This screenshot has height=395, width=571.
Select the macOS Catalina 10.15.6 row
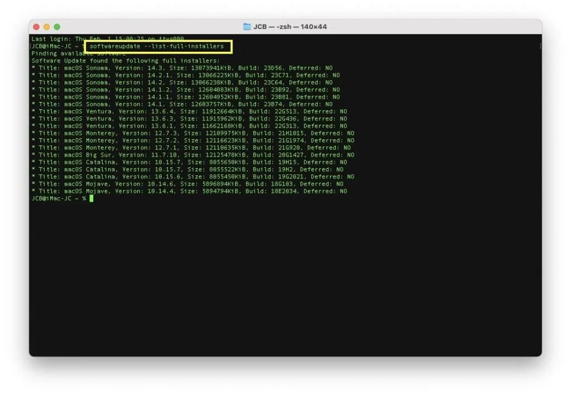coord(193,177)
